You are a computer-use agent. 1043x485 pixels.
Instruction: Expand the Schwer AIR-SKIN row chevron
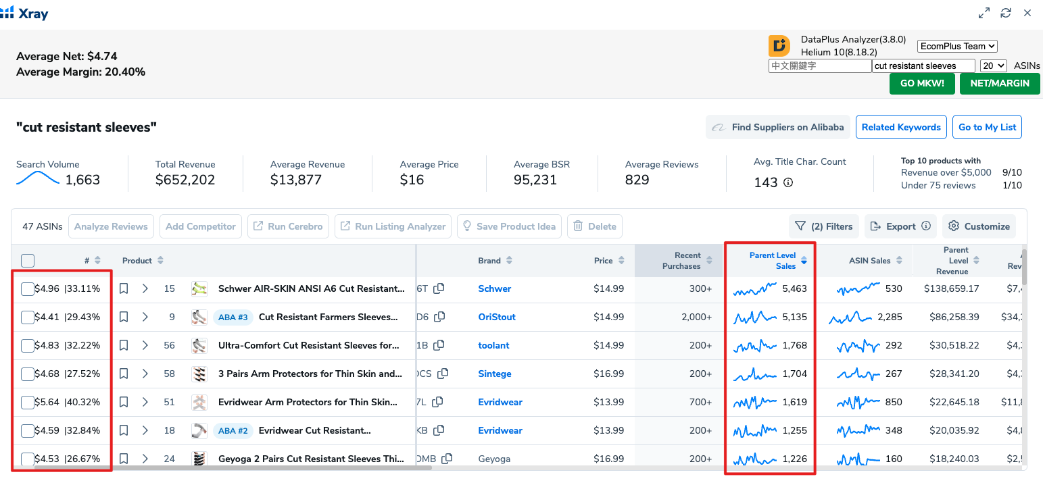pos(145,288)
